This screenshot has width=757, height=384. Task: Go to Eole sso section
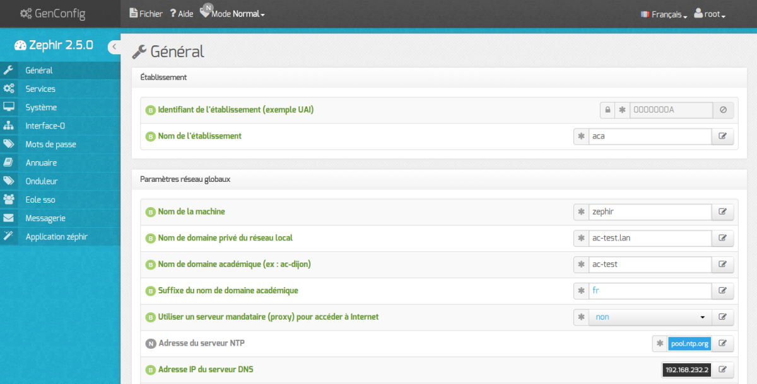click(x=60, y=200)
